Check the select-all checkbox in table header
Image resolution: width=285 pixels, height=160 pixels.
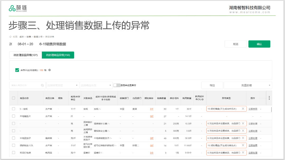pyautogui.click(x=13, y=98)
